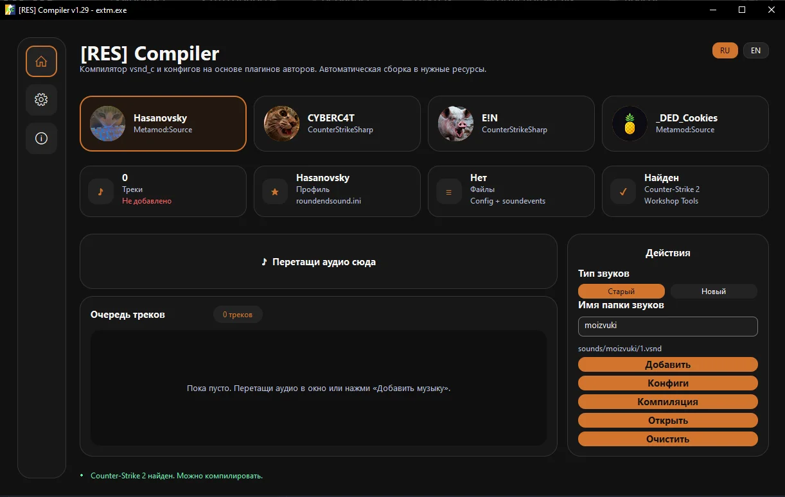The height and width of the screenshot is (497, 785).
Task: Click the Counter-Strike 2 text in the Found card
Action: click(672, 189)
